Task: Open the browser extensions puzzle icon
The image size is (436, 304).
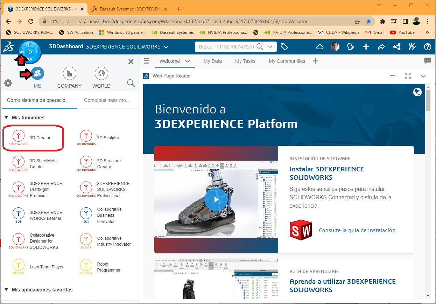Action: point(383,21)
